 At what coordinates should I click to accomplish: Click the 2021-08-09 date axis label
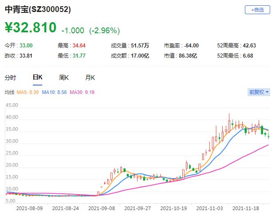(x=29, y=208)
